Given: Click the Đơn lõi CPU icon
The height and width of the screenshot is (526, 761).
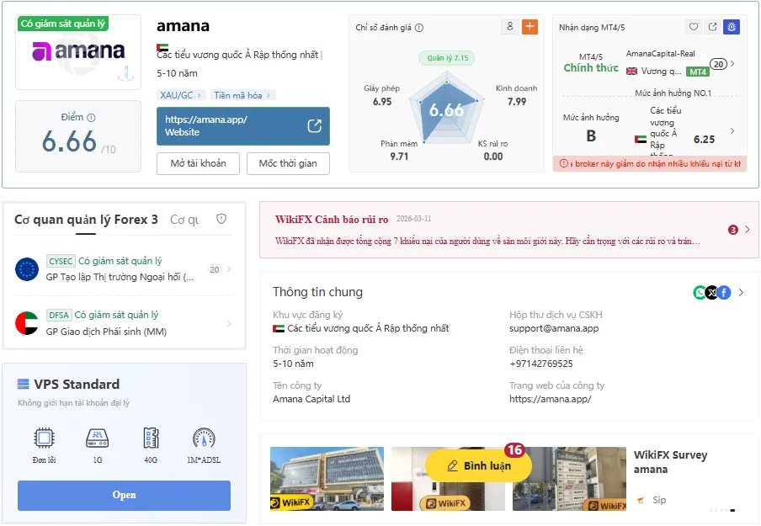Looking at the screenshot, I should [x=44, y=438].
